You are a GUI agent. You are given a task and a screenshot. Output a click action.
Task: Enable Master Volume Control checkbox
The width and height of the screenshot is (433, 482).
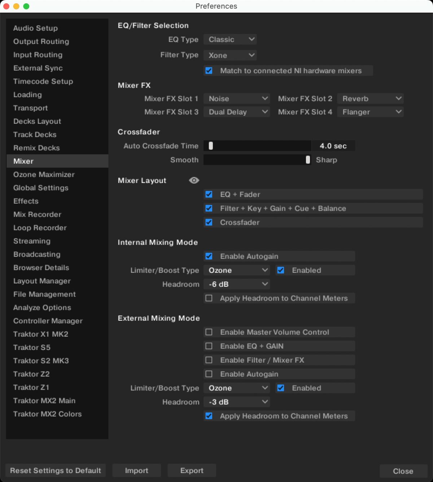(209, 332)
